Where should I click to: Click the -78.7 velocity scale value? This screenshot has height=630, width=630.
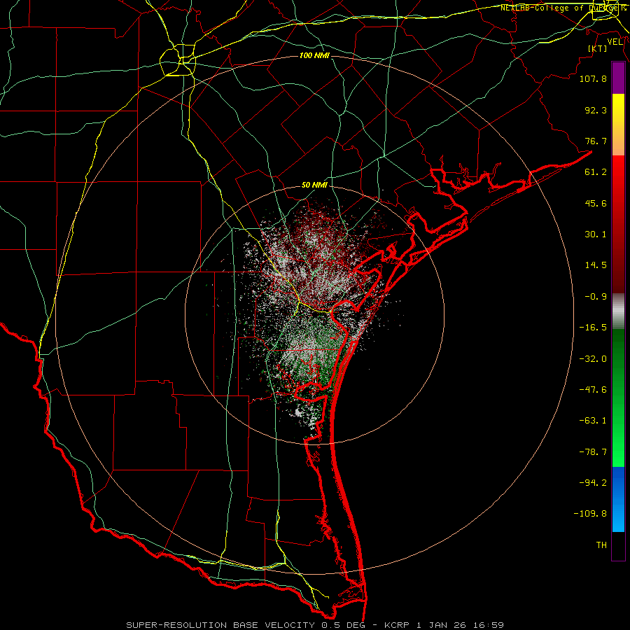pyautogui.click(x=593, y=452)
